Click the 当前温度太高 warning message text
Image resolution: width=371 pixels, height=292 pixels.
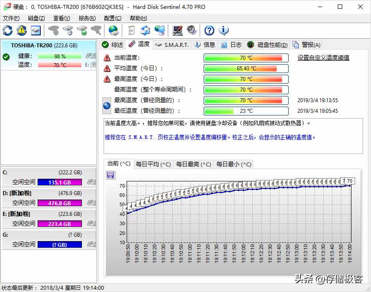coord(207,123)
